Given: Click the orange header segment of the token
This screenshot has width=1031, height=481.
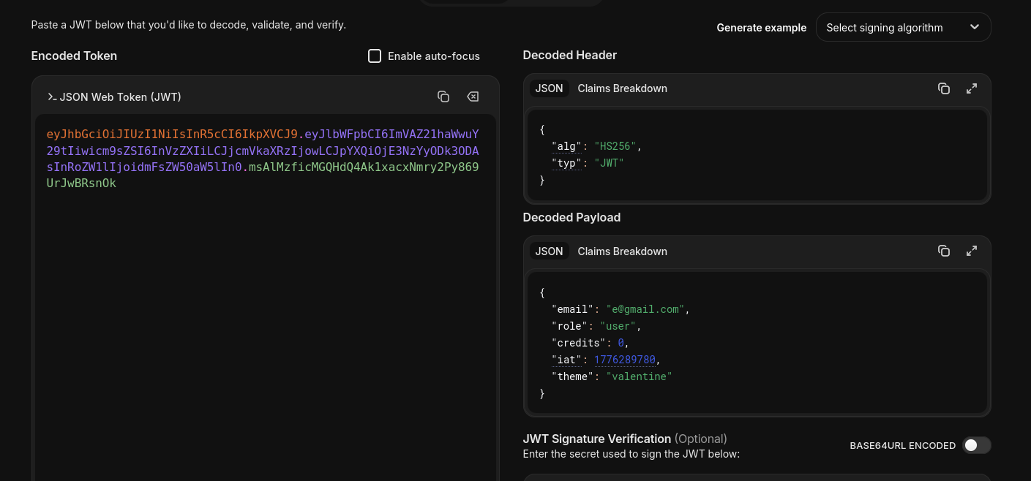Looking at the screenshot, I should [x=172, y=135].
